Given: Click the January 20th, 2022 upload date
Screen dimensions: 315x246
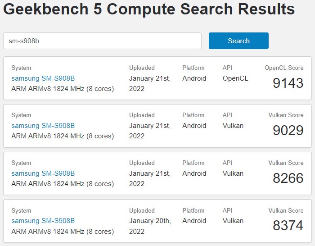Looking at the screenshot, I should (150, 226).
